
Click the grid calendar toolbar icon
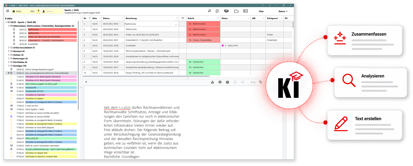pyautogui.click(x=245, y=11)
